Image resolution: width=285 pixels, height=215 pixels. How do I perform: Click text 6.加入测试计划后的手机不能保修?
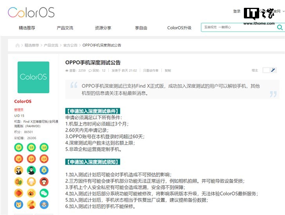tap(100, 206)
